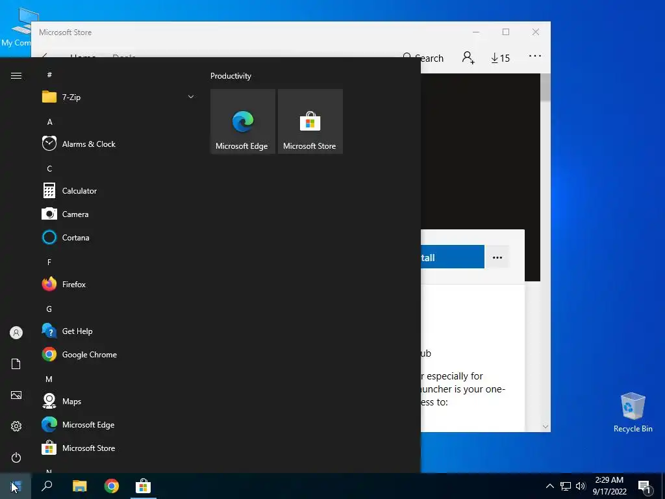Screen dimensions: 665x499
Task: Open the Camera app
Action: pyautogui.click(x=119, y=214)
